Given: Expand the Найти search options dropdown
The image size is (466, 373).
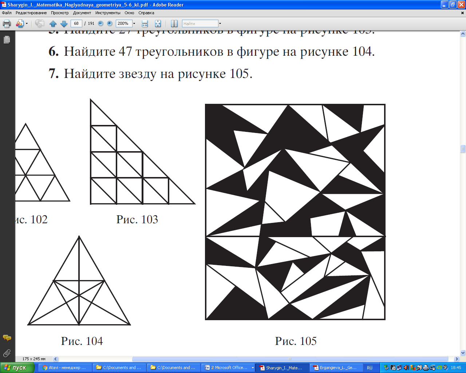Looking at the screenshot, I should coord(220,24).
